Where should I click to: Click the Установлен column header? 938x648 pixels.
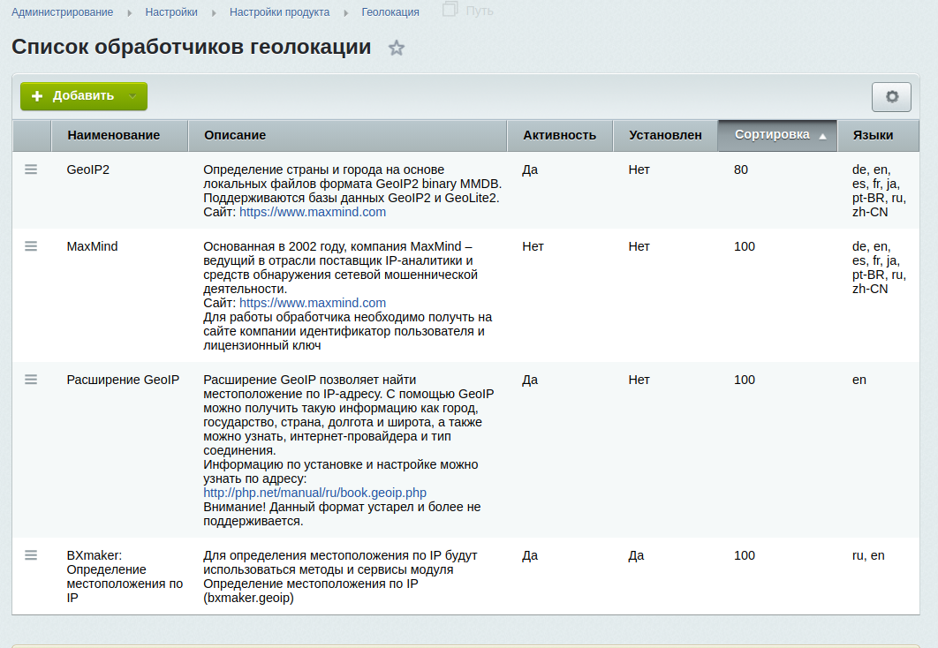coord(665,135)
